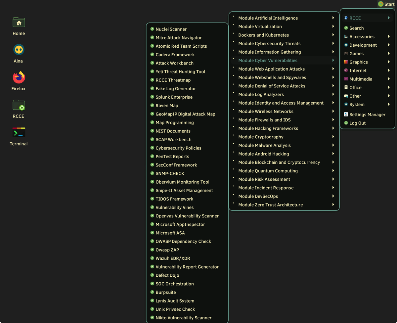Open the Development category
Viewport: 397px width, 323px height.
click(x=363, y=45)
